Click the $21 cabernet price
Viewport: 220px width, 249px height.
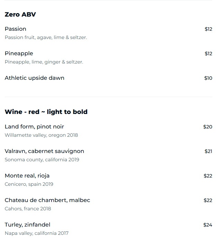click(208, 151)
